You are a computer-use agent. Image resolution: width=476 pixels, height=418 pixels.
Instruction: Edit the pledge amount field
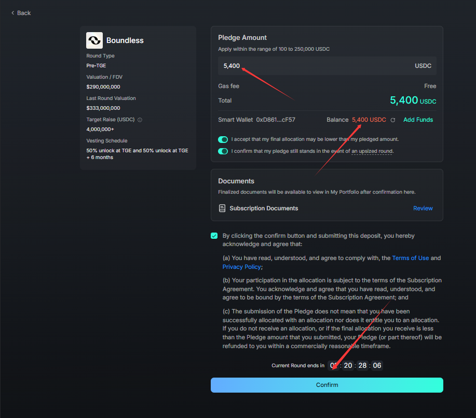327,66
